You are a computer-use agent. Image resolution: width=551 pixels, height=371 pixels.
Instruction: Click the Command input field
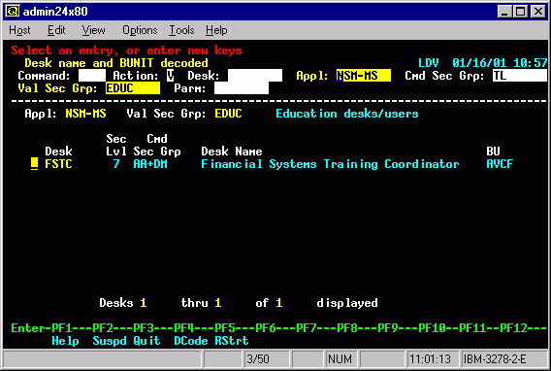[92, 76]
